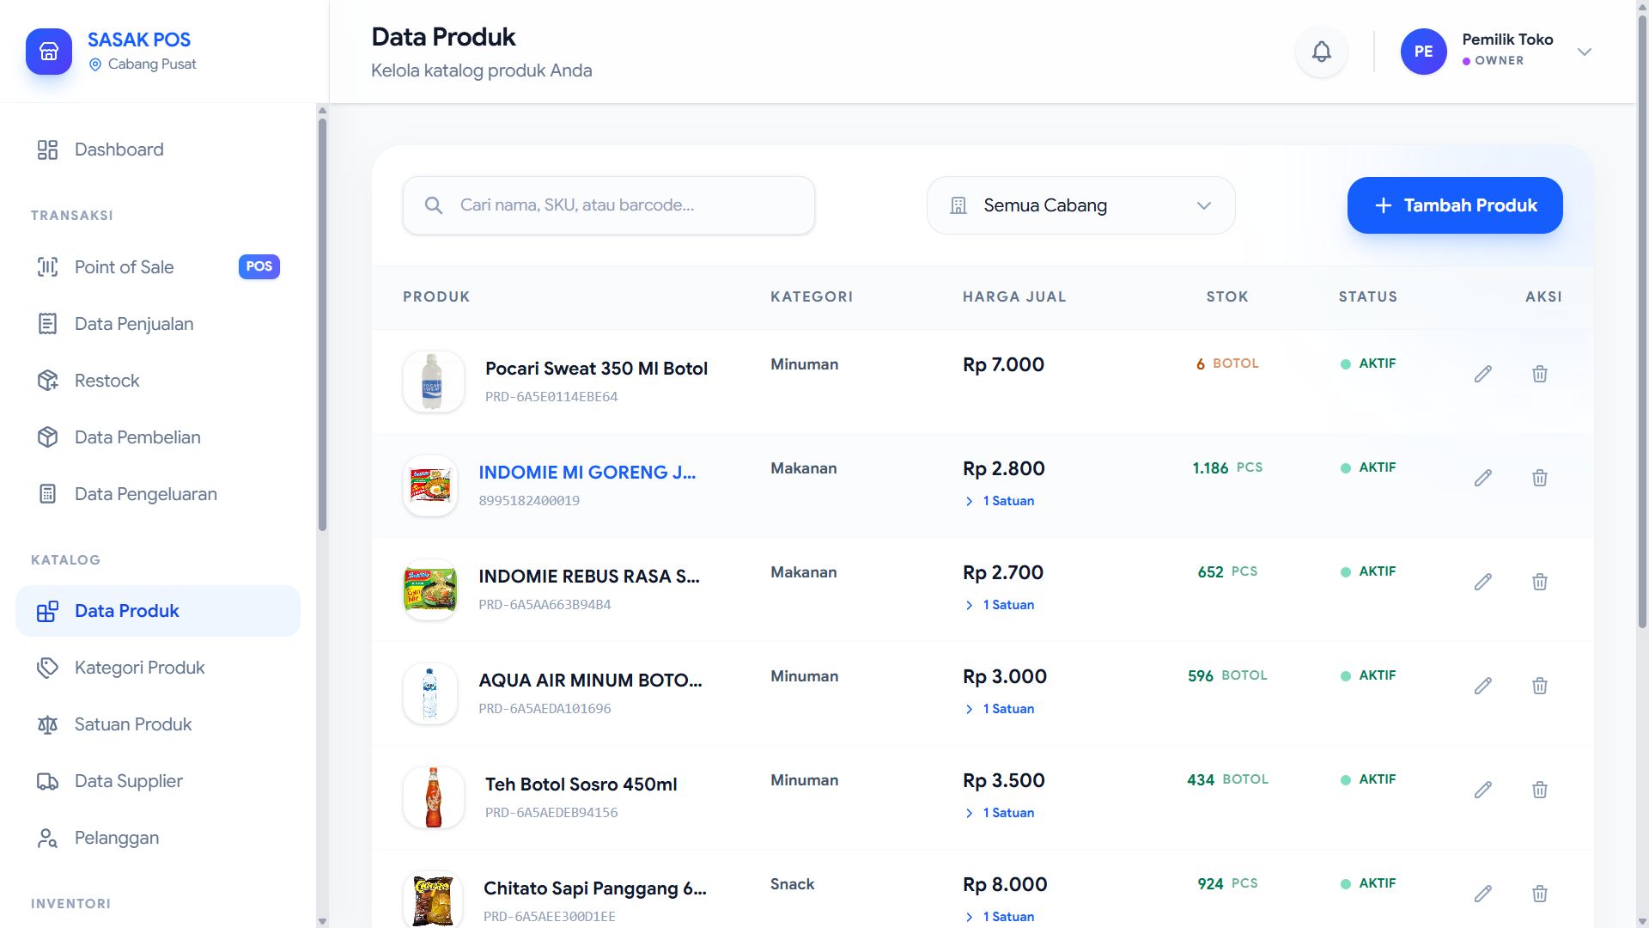Open the Satuan Produk menu label
Viewport: 1649px width, 928px height.
[133, 724]
